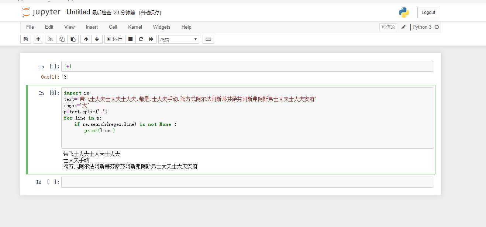Paste cells below icon
This screenshot has height=227, width=486.
[x=73, y=39]
